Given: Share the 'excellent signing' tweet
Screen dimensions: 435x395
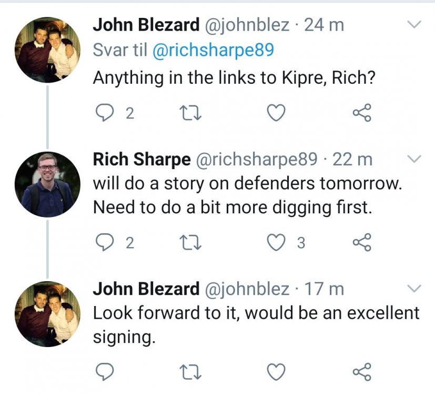Looking at the screenshot, I should pyautogui.click(x=362, y=372).
